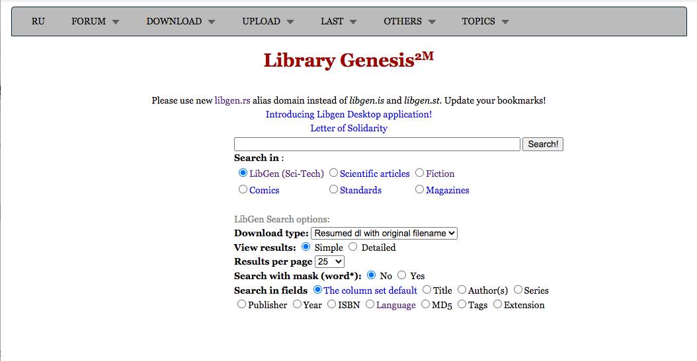Enable search with mask Yes option
This screenshot has height=361, width=697.
402,275
